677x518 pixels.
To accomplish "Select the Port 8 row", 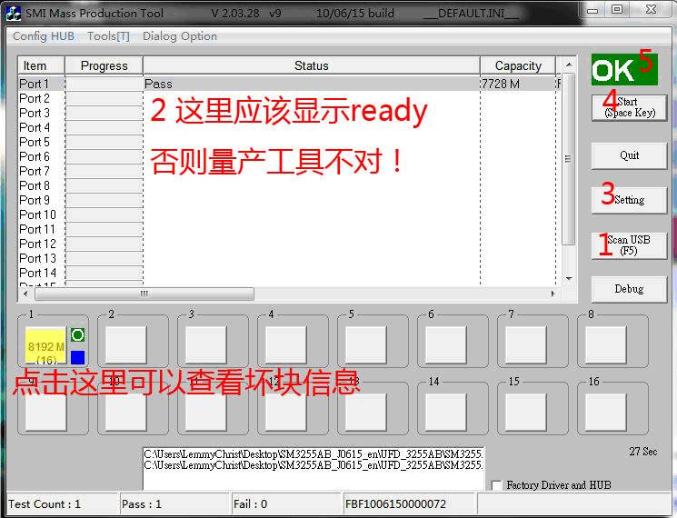I will tap(289, 185).
